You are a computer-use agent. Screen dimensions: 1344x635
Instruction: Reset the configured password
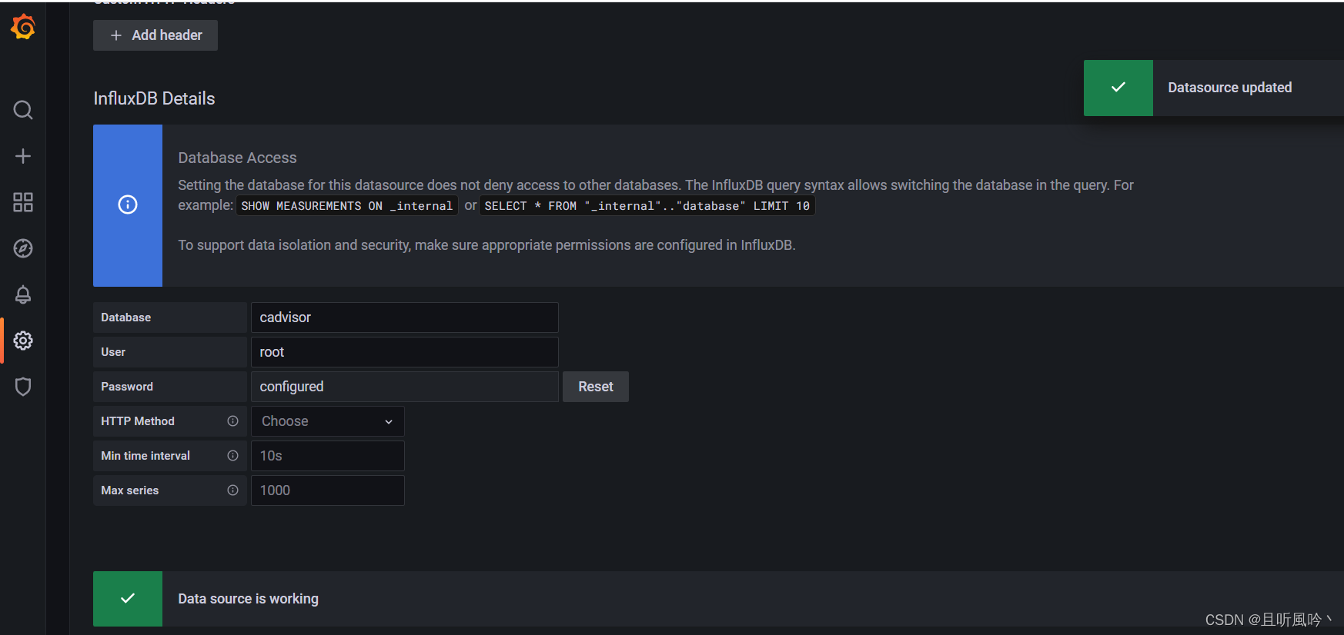click(596, 387)
